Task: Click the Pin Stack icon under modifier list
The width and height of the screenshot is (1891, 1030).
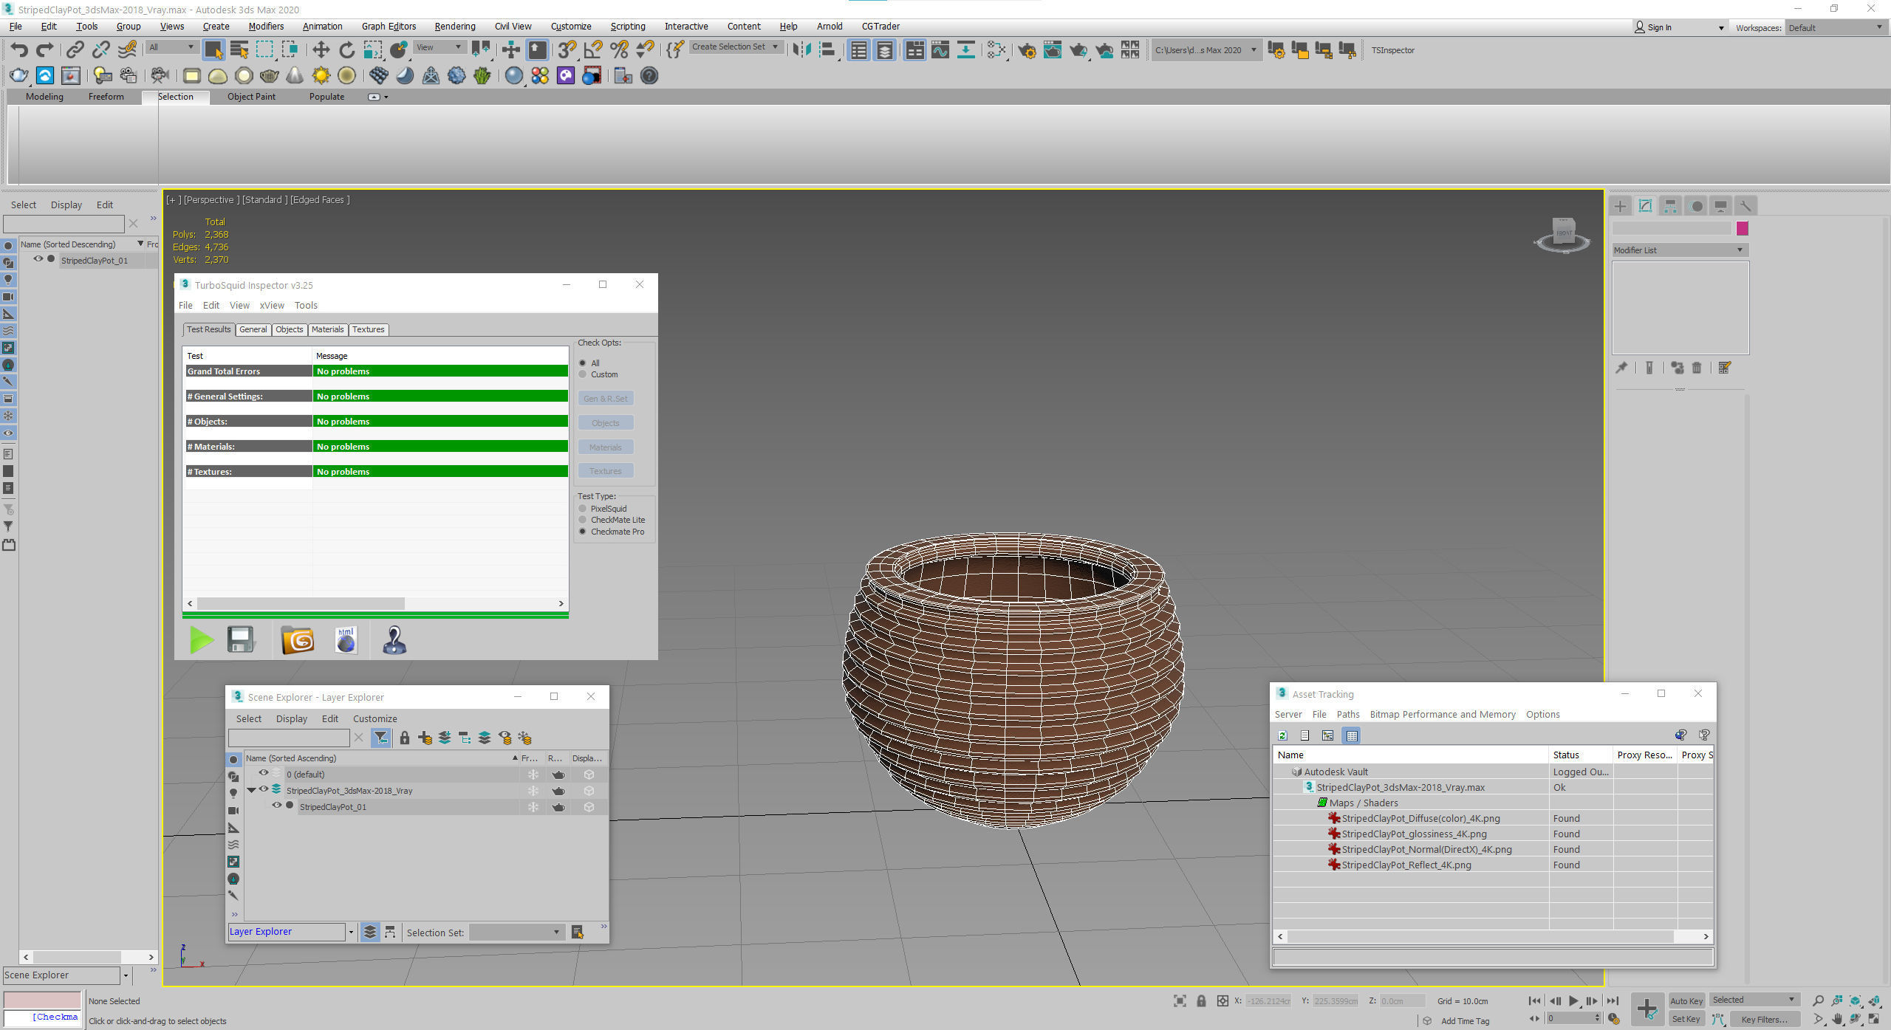Action: 1621,368
